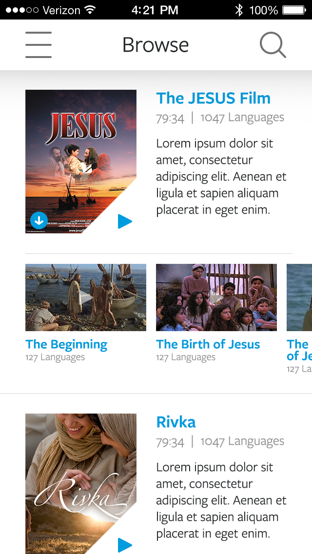312x554 pixels.
Task: Open The Birth of Jesus thumbnail
Action: (216, 297)
